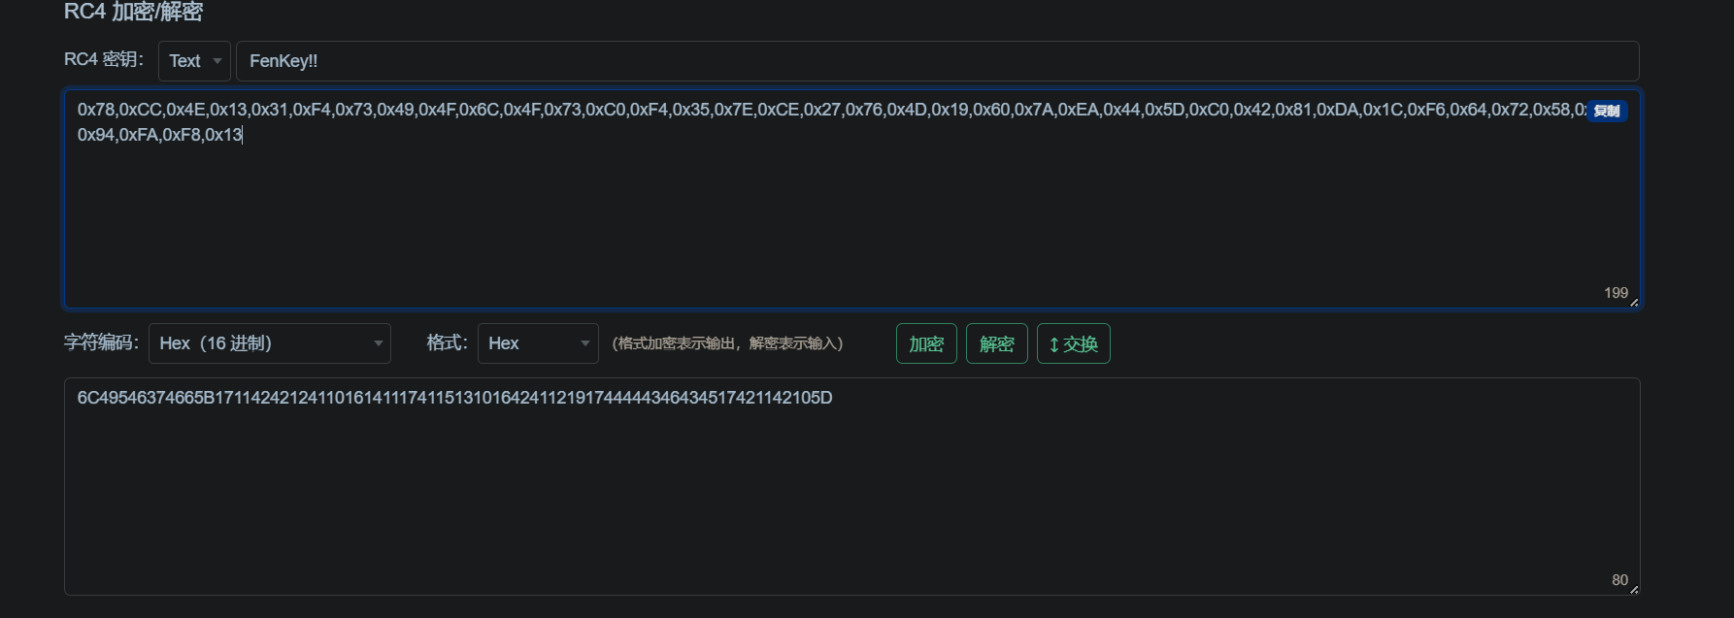Click the RC4 加密/解密 heading

point(133,12)
